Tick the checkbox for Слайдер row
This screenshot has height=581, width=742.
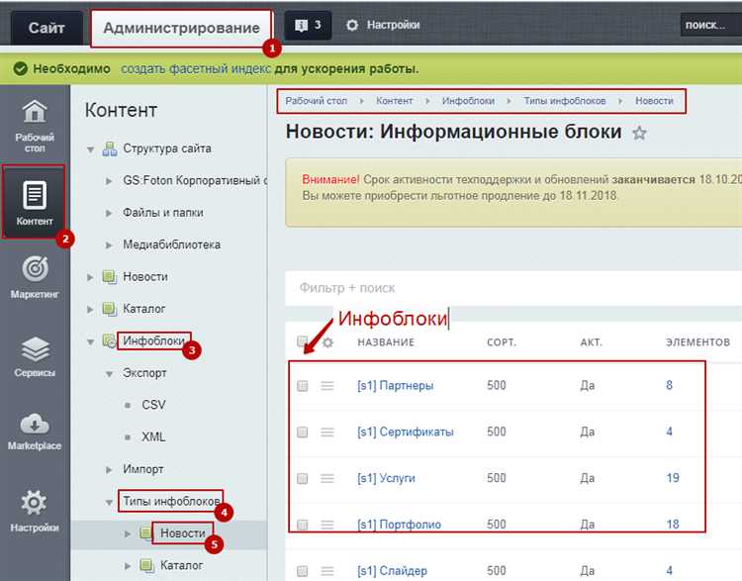303,571
